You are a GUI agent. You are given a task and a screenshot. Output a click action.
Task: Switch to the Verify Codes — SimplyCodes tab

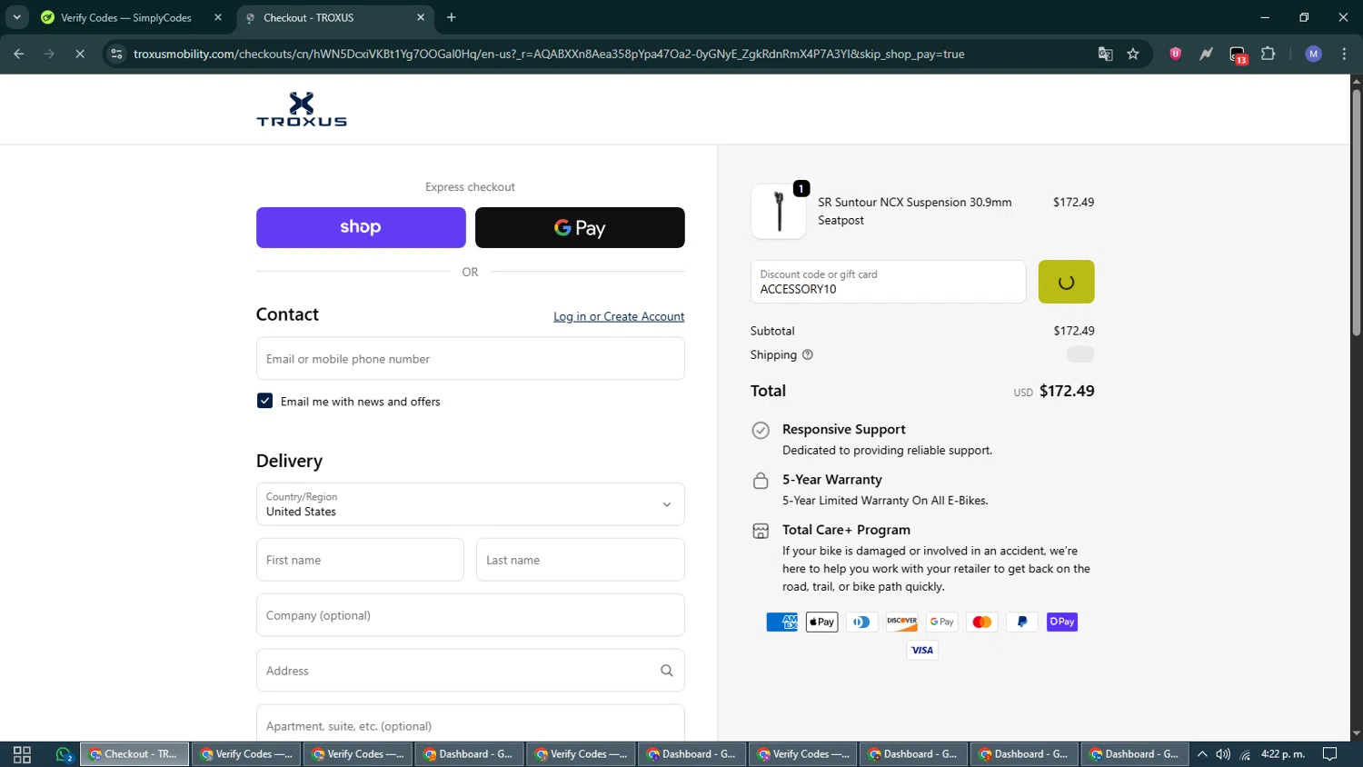125,17
